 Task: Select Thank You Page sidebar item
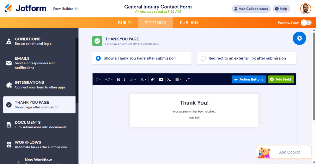[39, 105]
